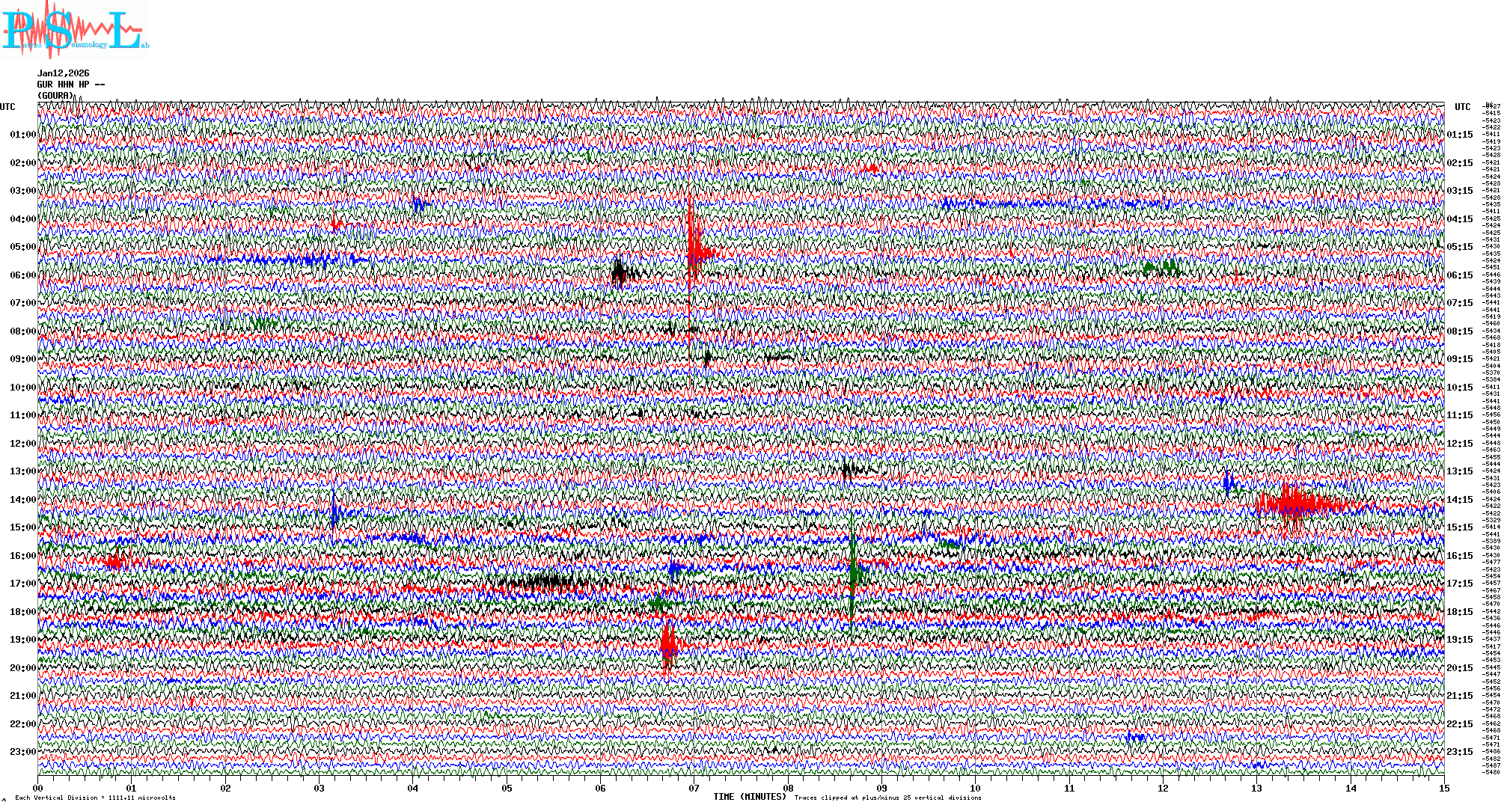Click the right 14:15 hour label
Screen dimensions: 1504x808
tap(1459, 500)
